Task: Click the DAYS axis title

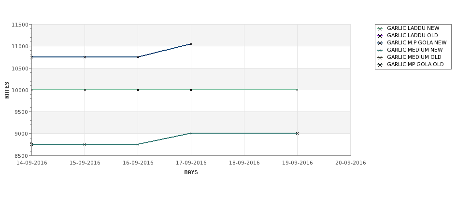Action: tap(191, 173)
